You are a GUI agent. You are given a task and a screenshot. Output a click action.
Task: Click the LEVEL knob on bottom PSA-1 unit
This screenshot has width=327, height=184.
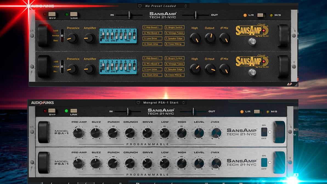tap(199, 163)
